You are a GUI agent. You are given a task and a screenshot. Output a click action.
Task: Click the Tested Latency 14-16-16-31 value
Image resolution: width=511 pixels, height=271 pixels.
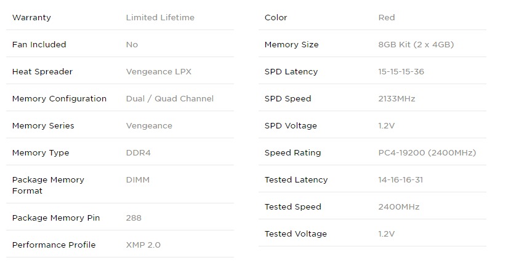[400, 180]
